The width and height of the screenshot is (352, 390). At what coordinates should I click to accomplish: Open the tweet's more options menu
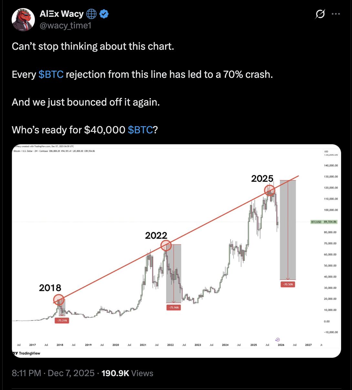336,14
